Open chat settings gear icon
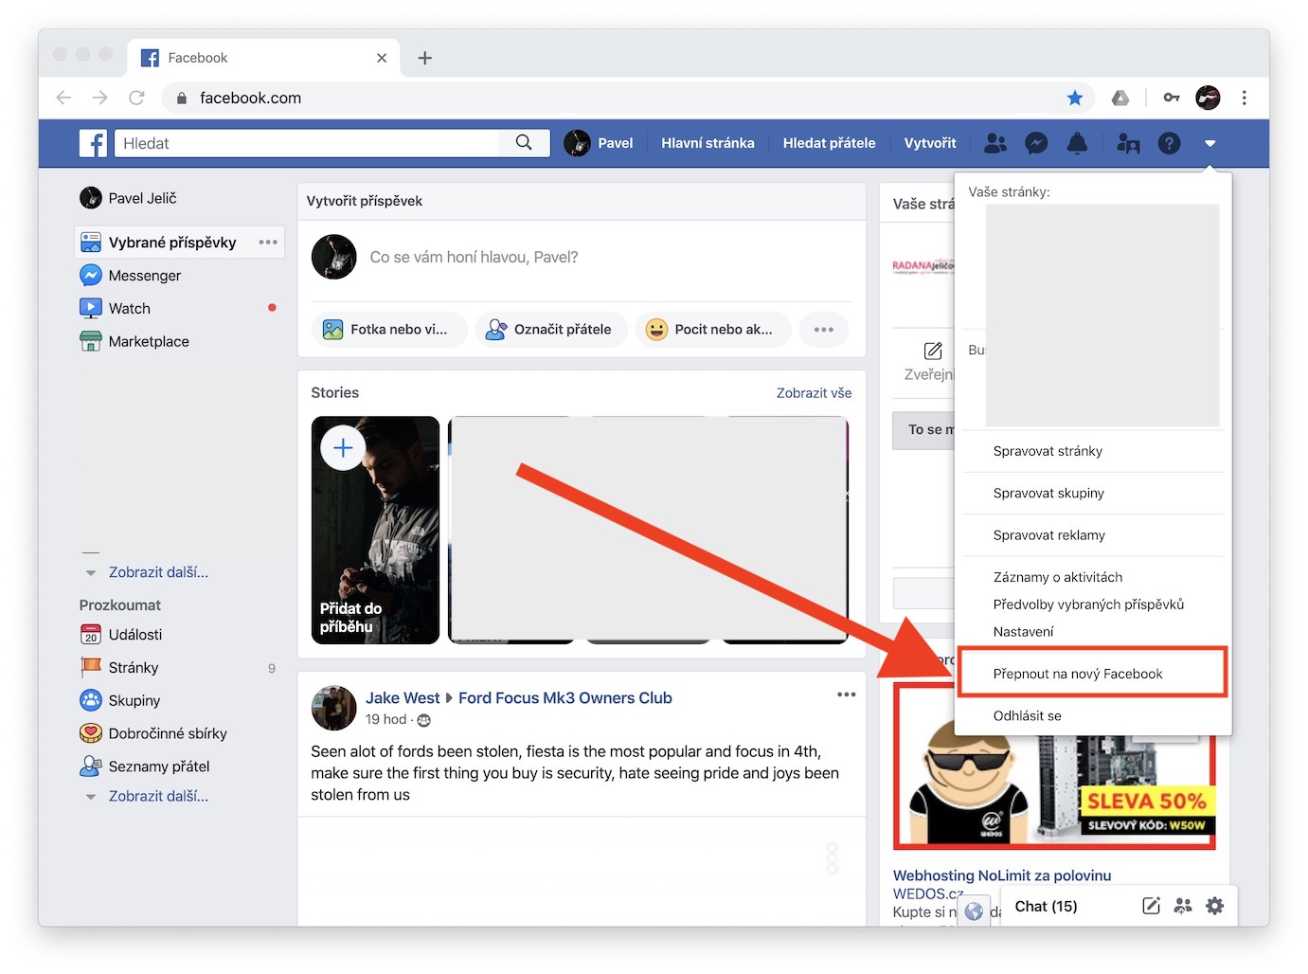This screenshot has height=974, width=1308. coord(1214,906)
